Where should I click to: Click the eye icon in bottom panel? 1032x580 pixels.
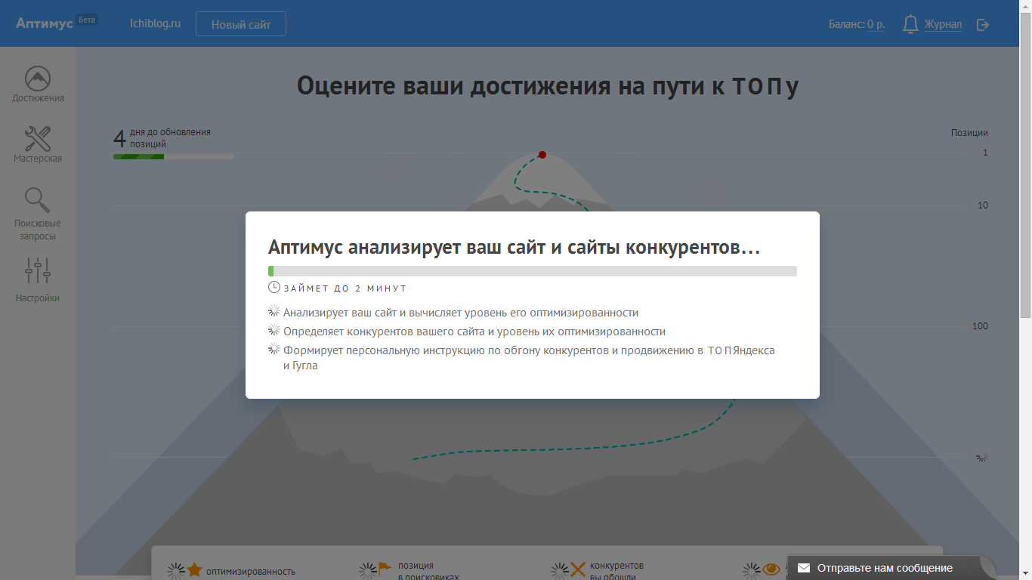[771, 569]
